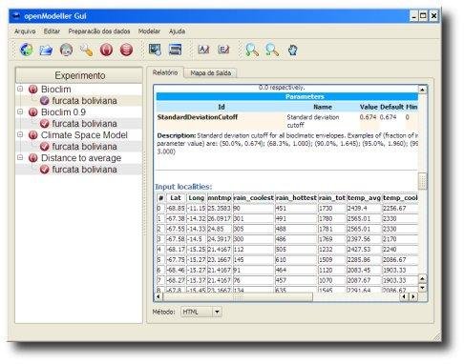Click the first red round toolbar icon
This screenshot has width=464, height=364.
[106, 50]
